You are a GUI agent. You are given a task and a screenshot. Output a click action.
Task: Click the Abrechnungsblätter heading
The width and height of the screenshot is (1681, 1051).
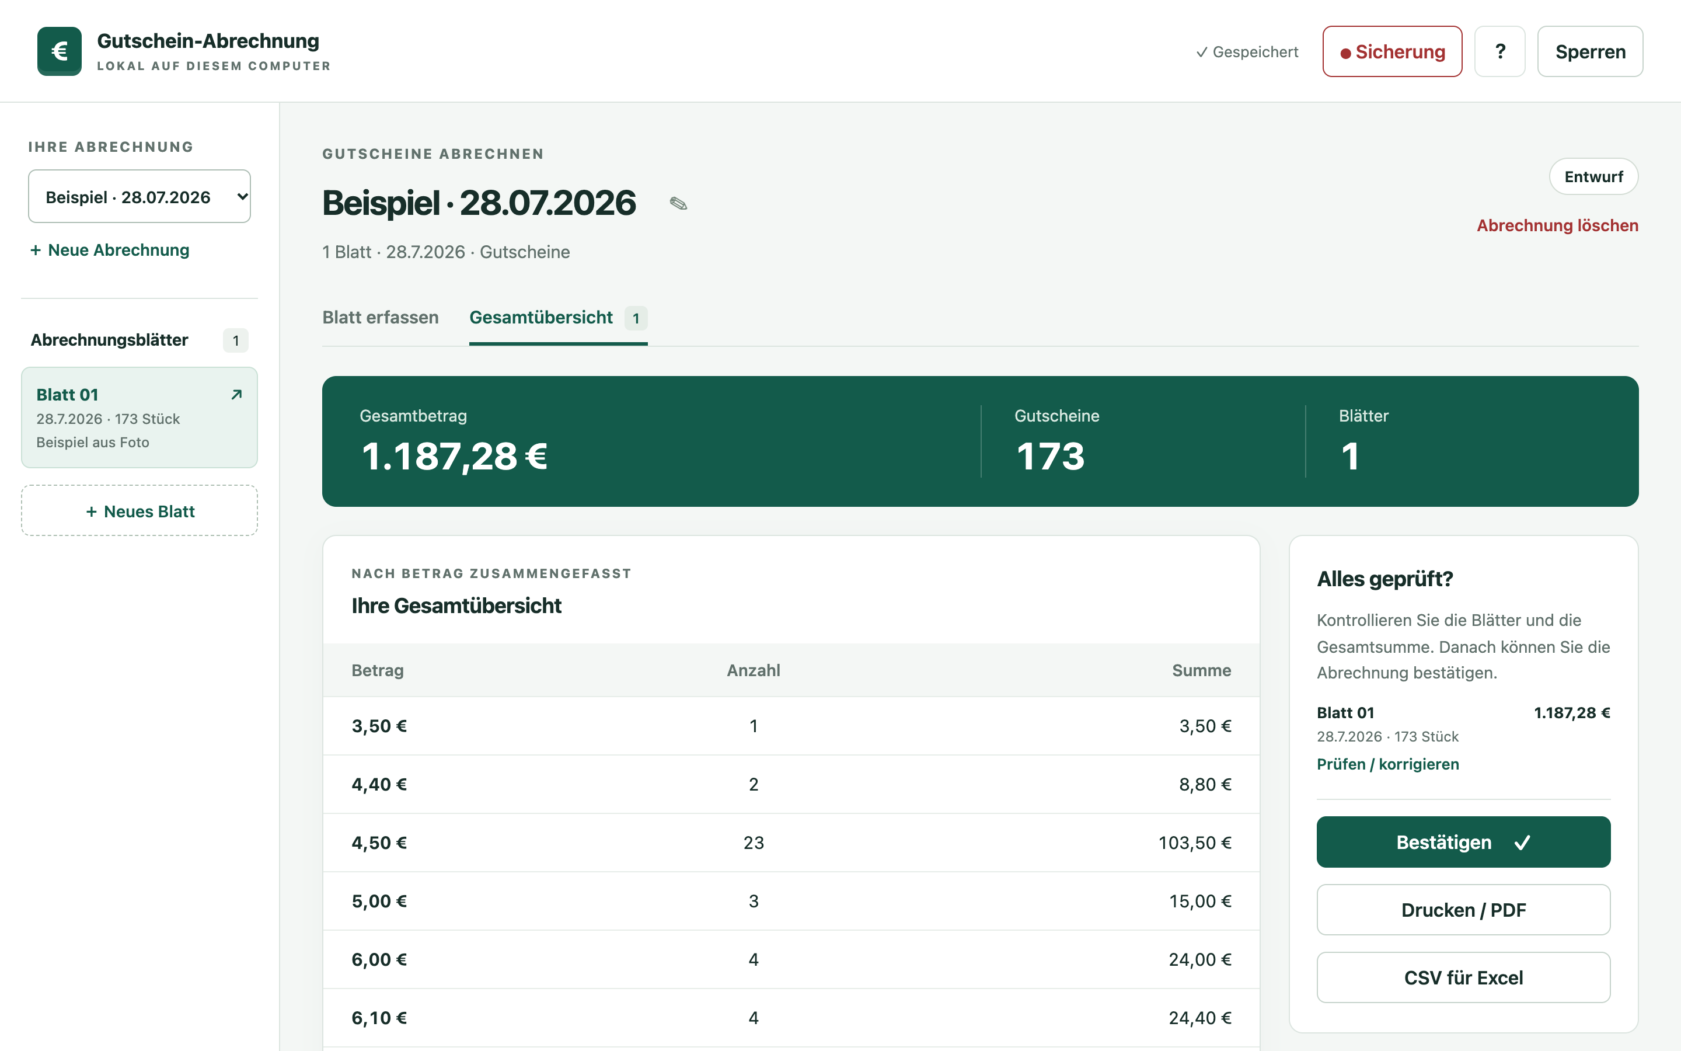110,340
